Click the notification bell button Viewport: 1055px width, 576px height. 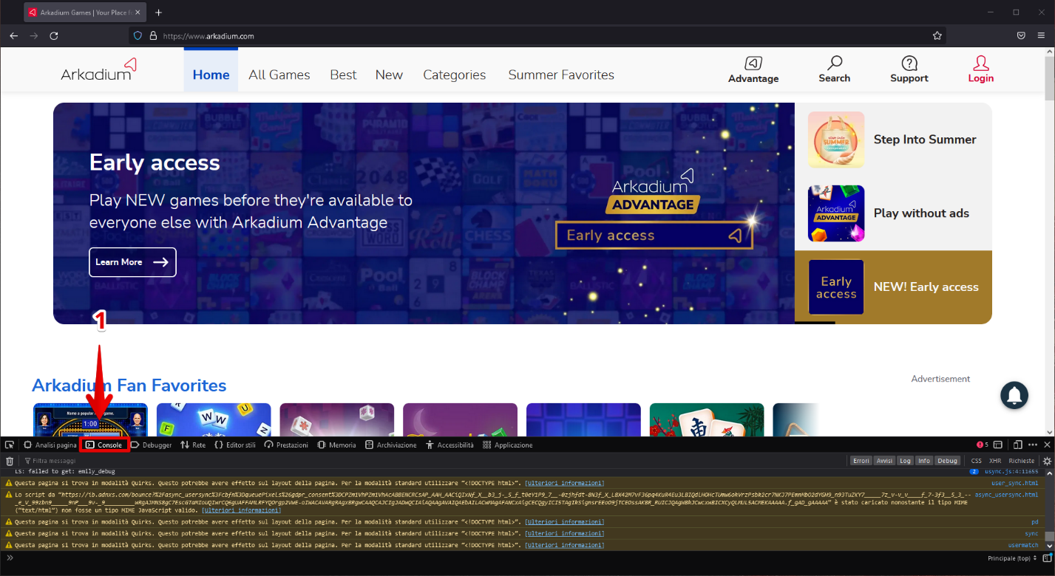(1014, 395)
